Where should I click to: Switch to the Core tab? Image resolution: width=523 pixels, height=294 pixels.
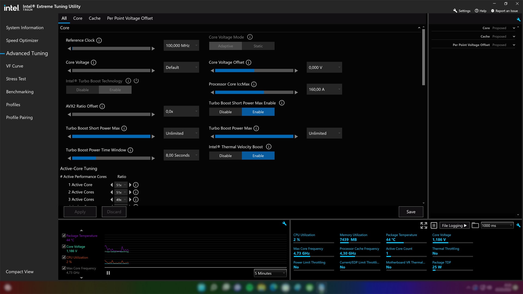pyautogui.click(x=78, y=18)
